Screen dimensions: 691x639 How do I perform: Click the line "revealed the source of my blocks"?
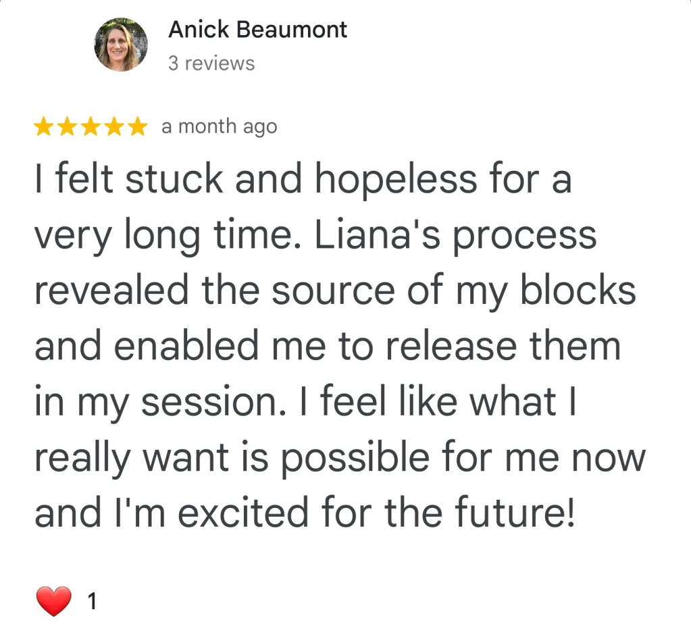pyautogui.click(x=335, y=291)
